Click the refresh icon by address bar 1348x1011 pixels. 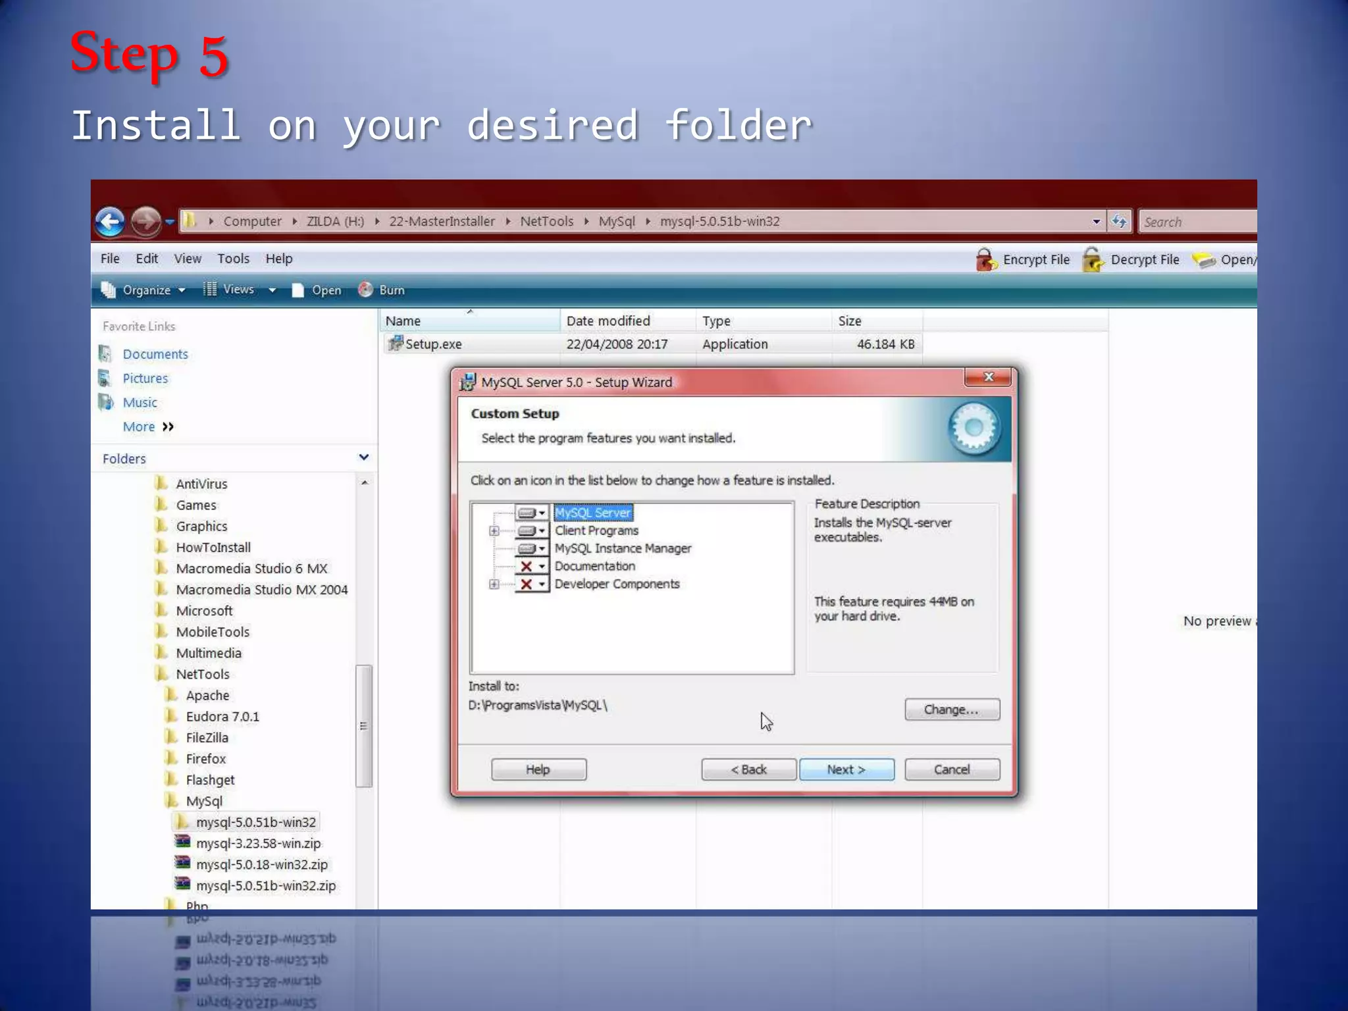(x=1119, y=221)
